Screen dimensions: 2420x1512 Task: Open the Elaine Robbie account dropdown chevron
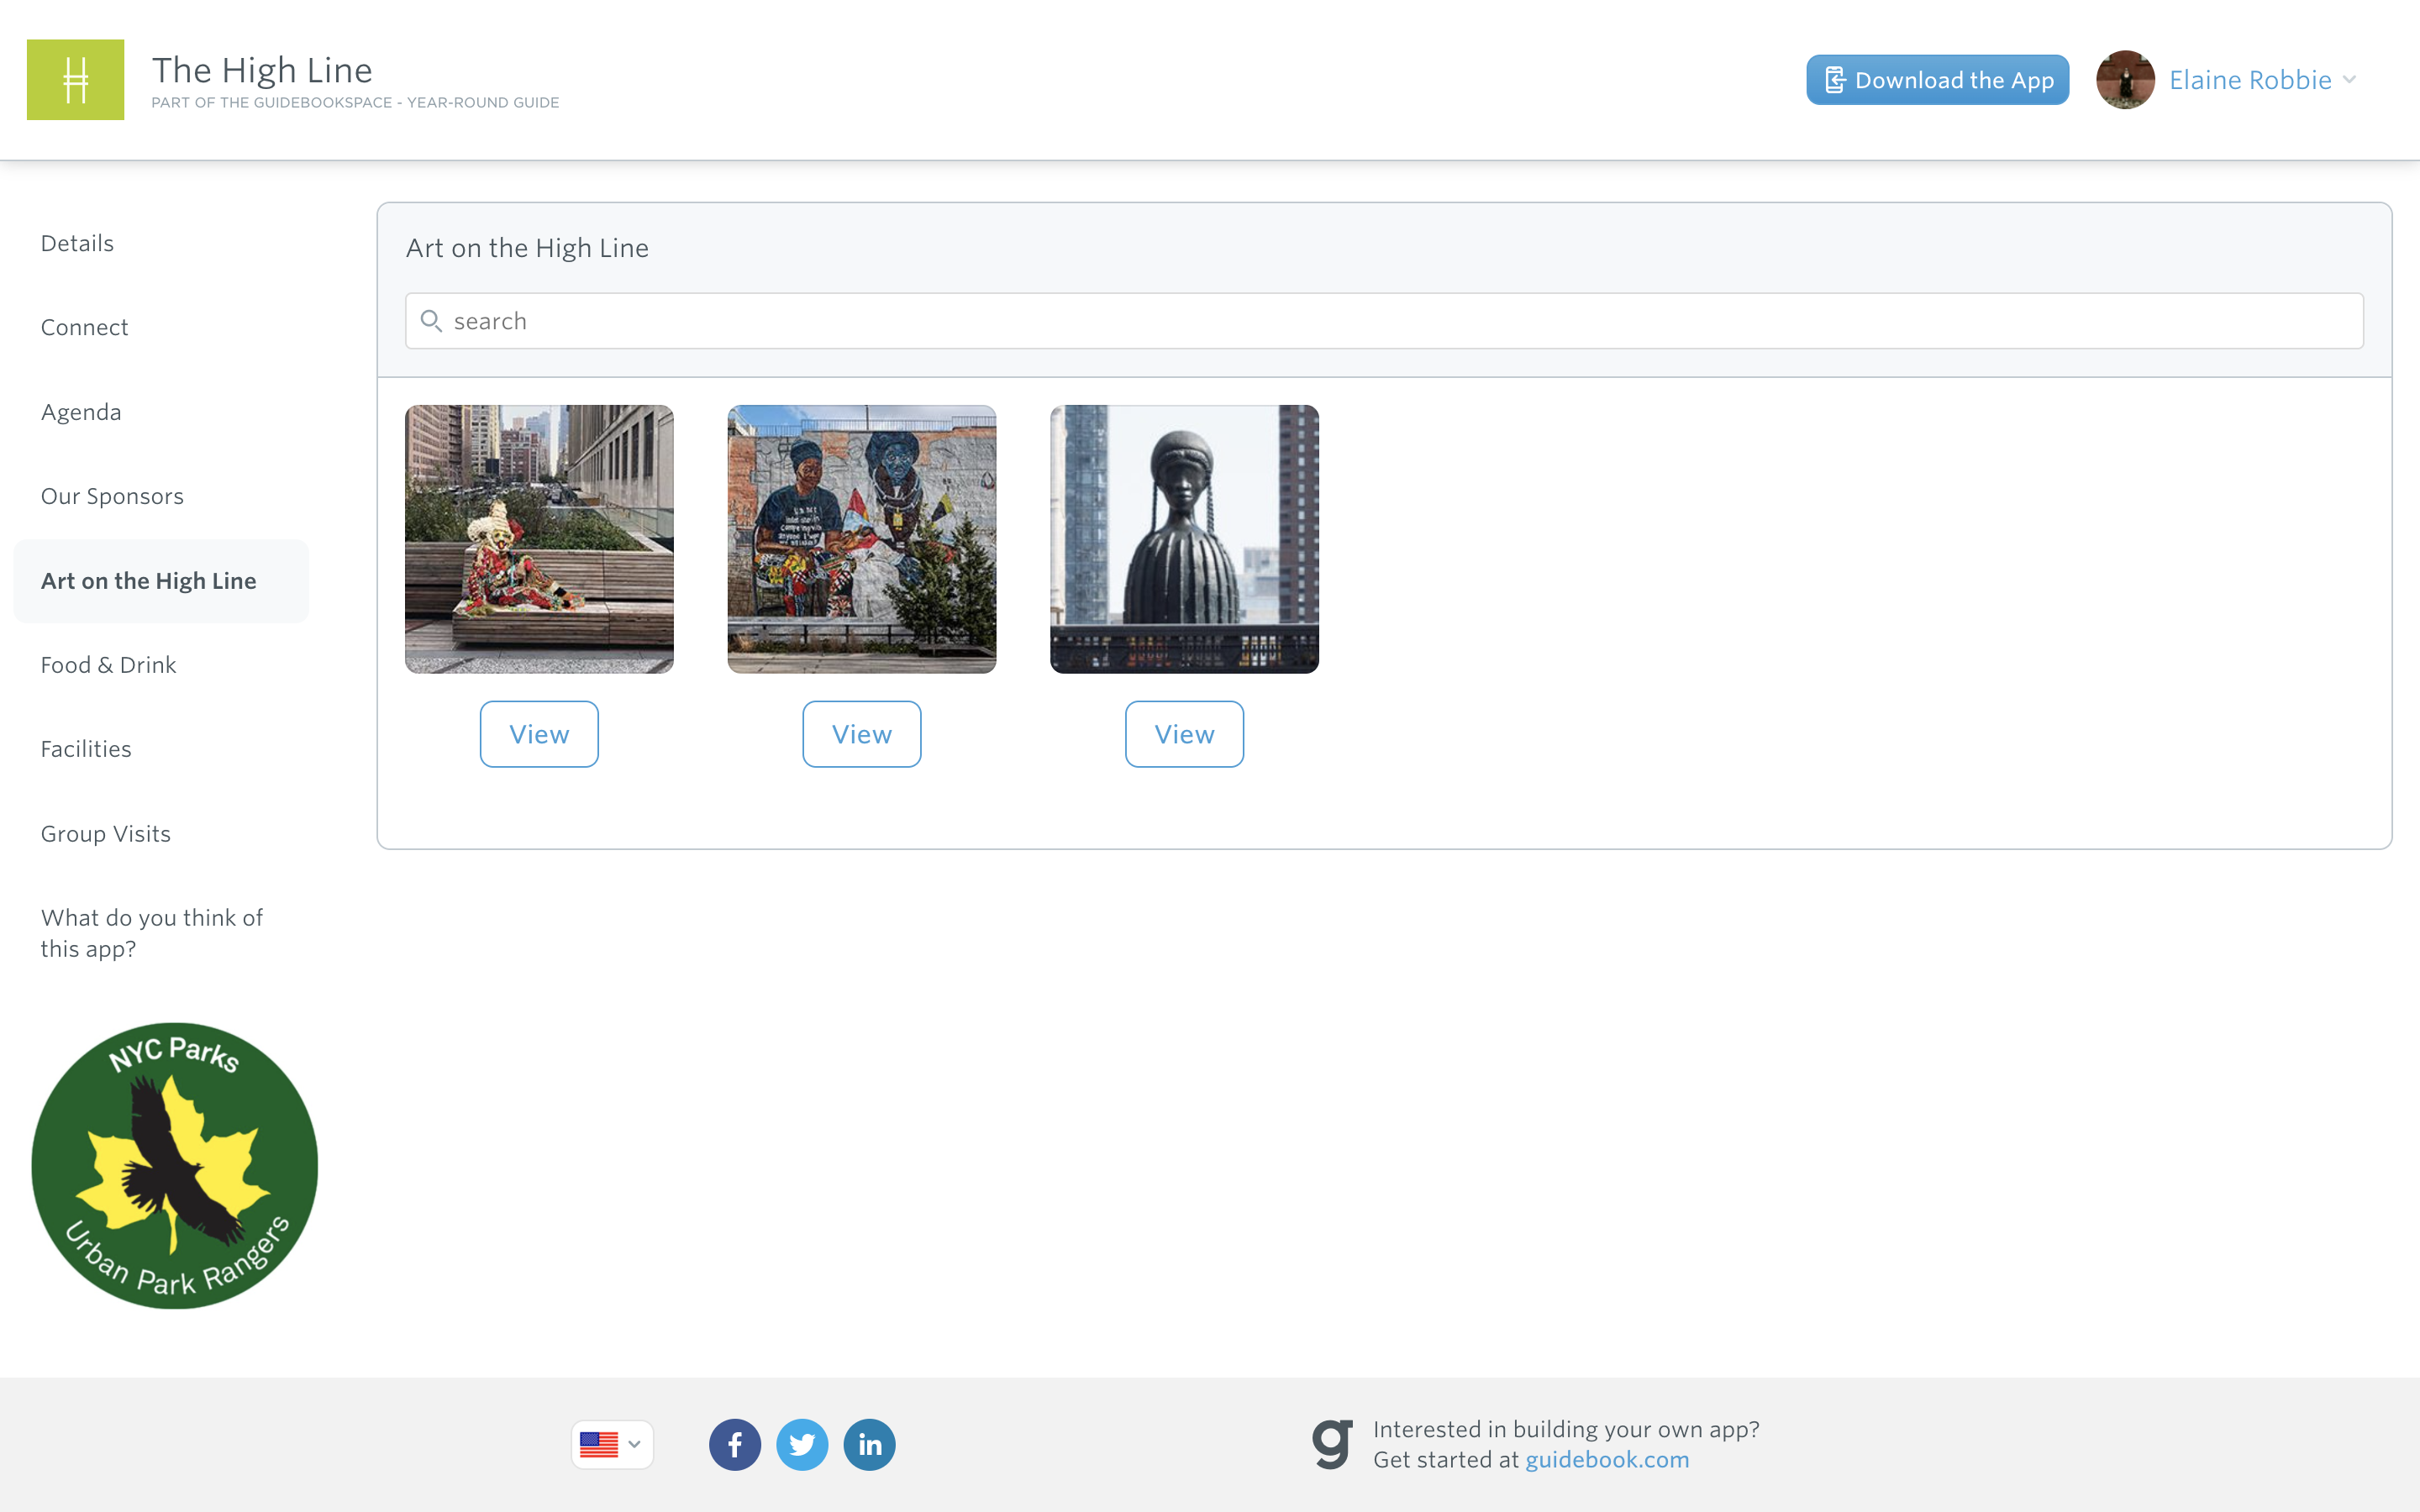tap(2350, 80)
